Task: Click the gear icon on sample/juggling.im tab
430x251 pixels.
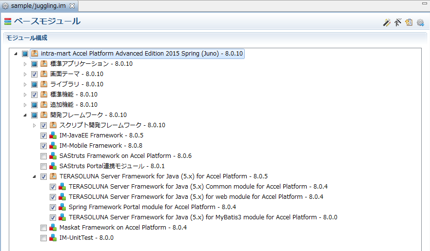Action: 5,6
